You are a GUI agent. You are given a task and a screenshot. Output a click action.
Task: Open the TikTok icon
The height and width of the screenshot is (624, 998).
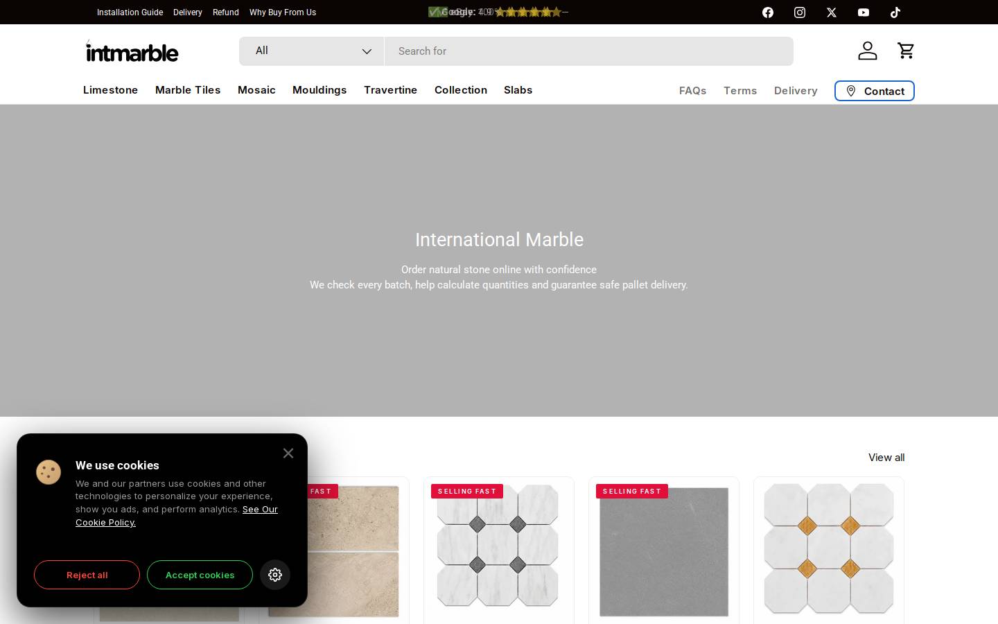click(x=895, y=12)
